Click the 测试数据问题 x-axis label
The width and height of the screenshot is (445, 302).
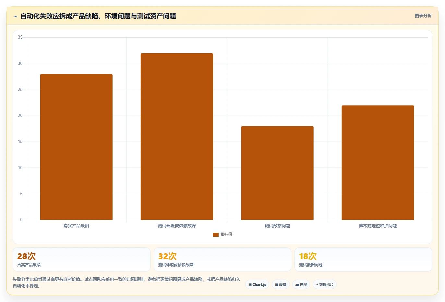click(x=277, y=226)
